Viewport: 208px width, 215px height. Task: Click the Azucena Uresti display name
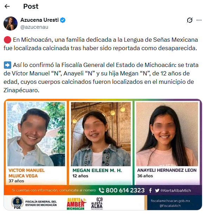point(40,20)
